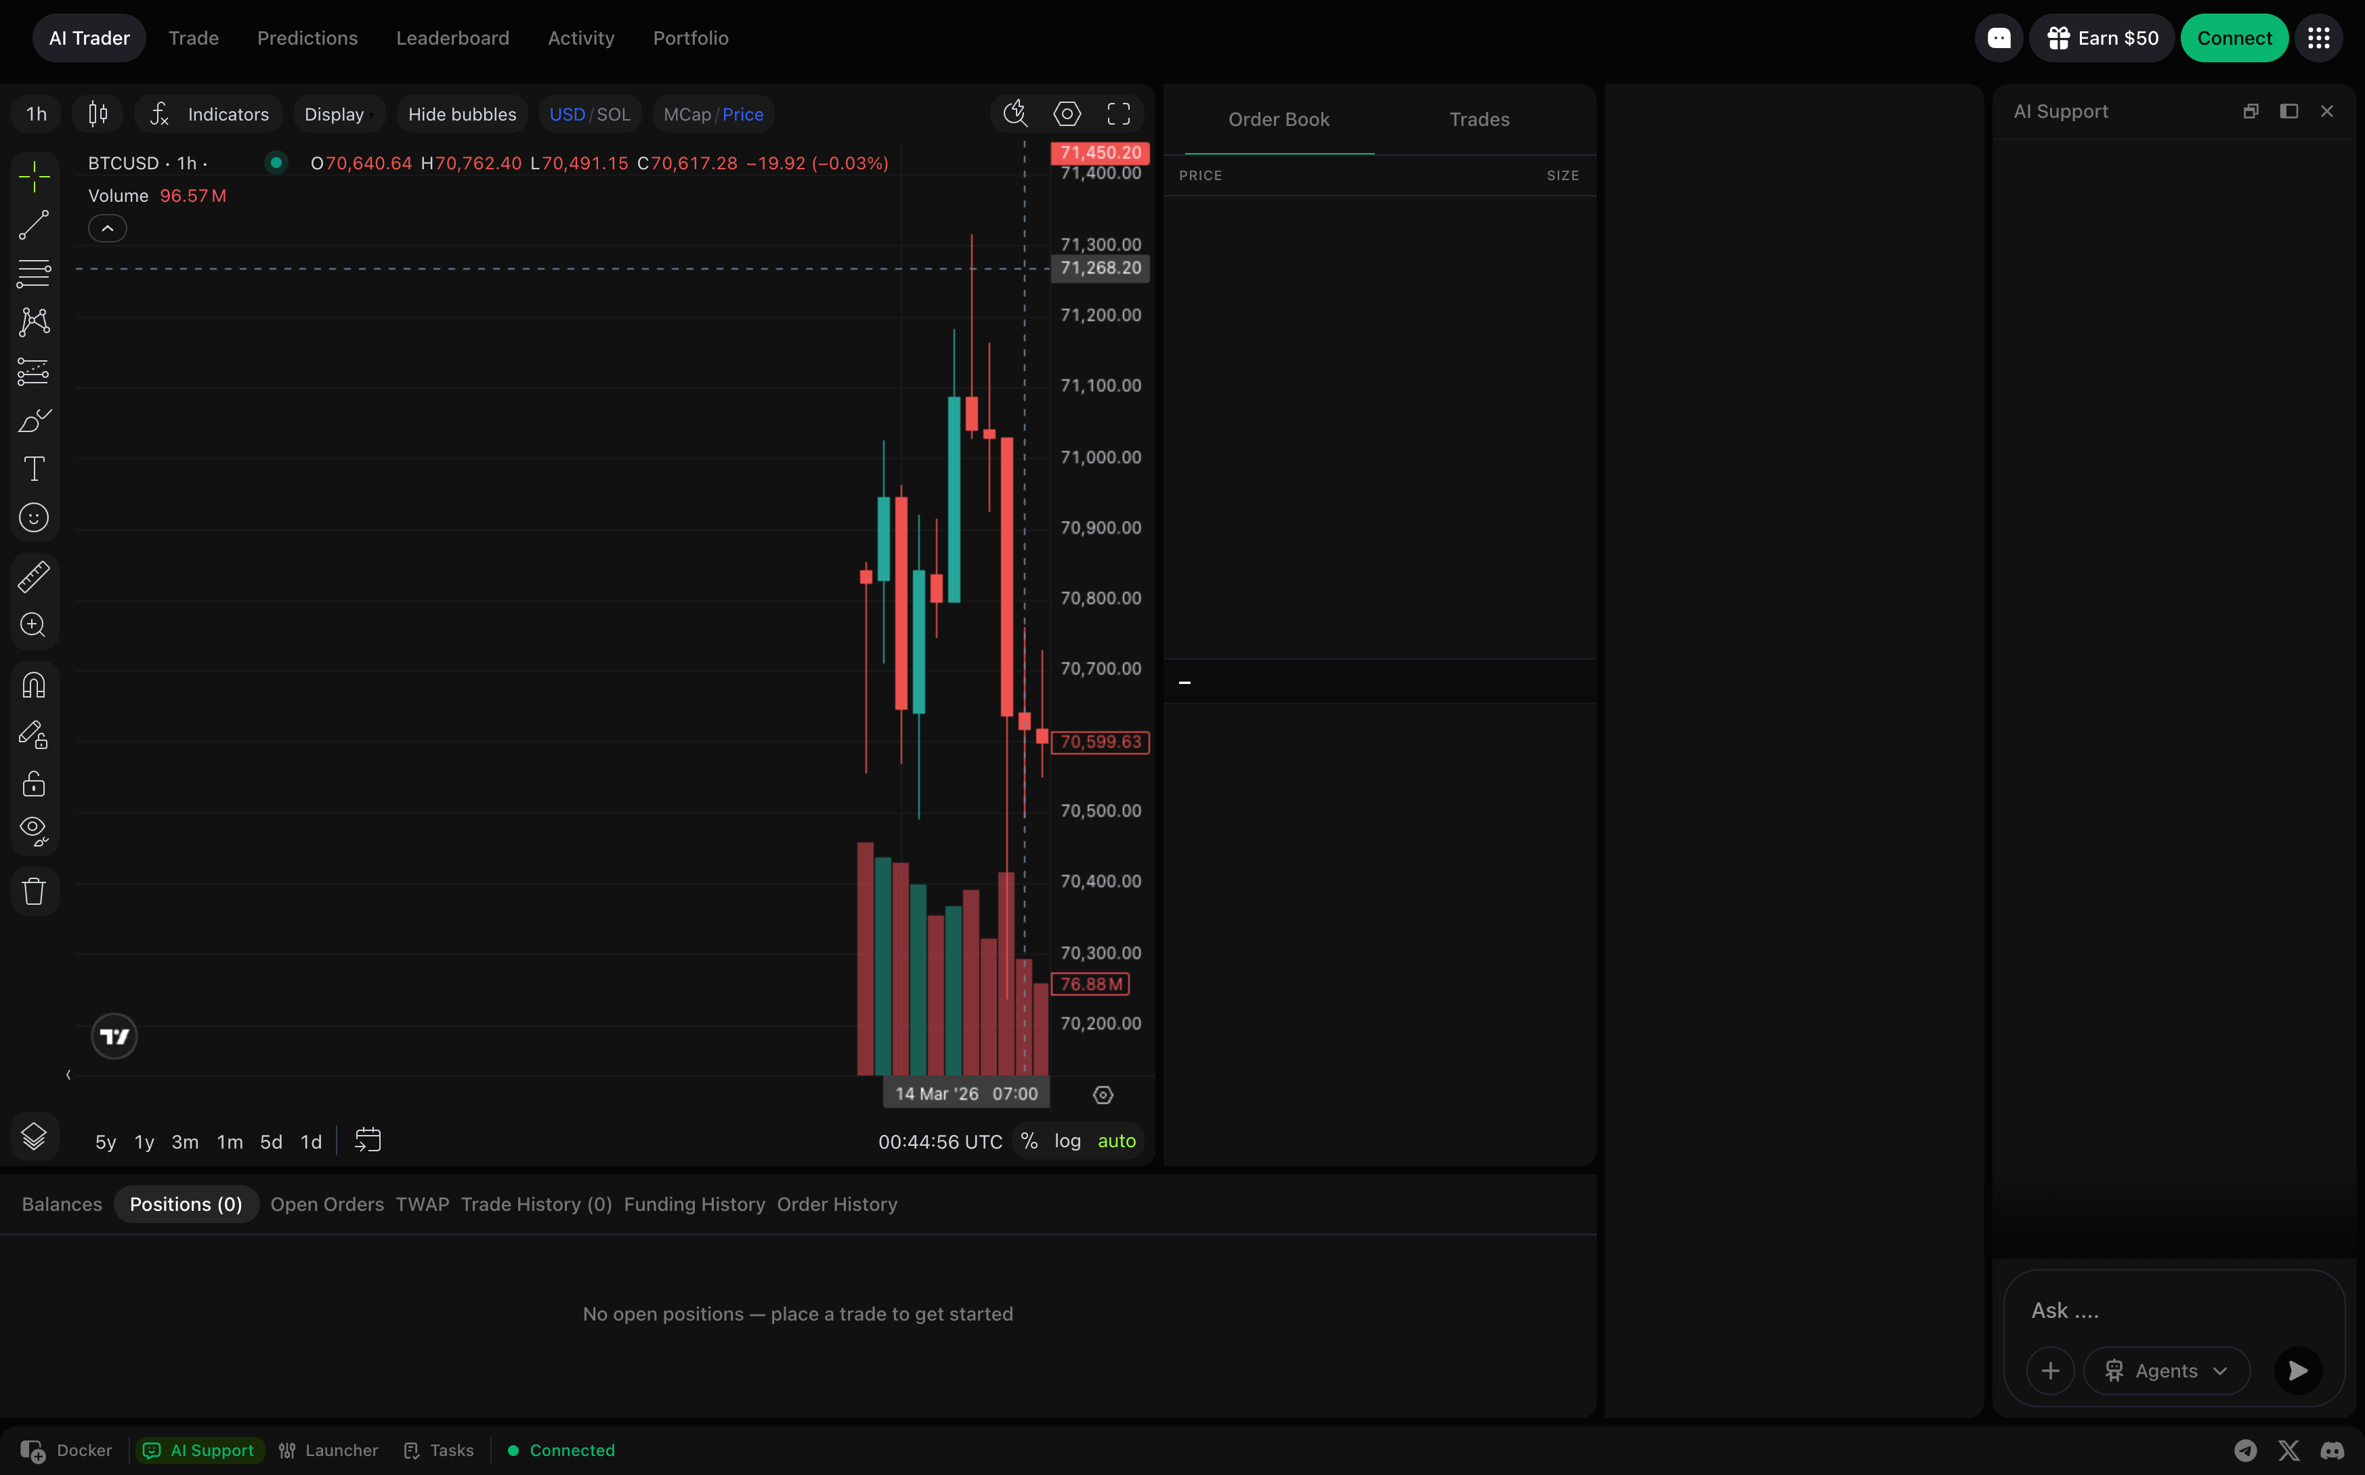Open the chart settings hexagon icon
The image size is (2365, 1475).
(1067, 114)
